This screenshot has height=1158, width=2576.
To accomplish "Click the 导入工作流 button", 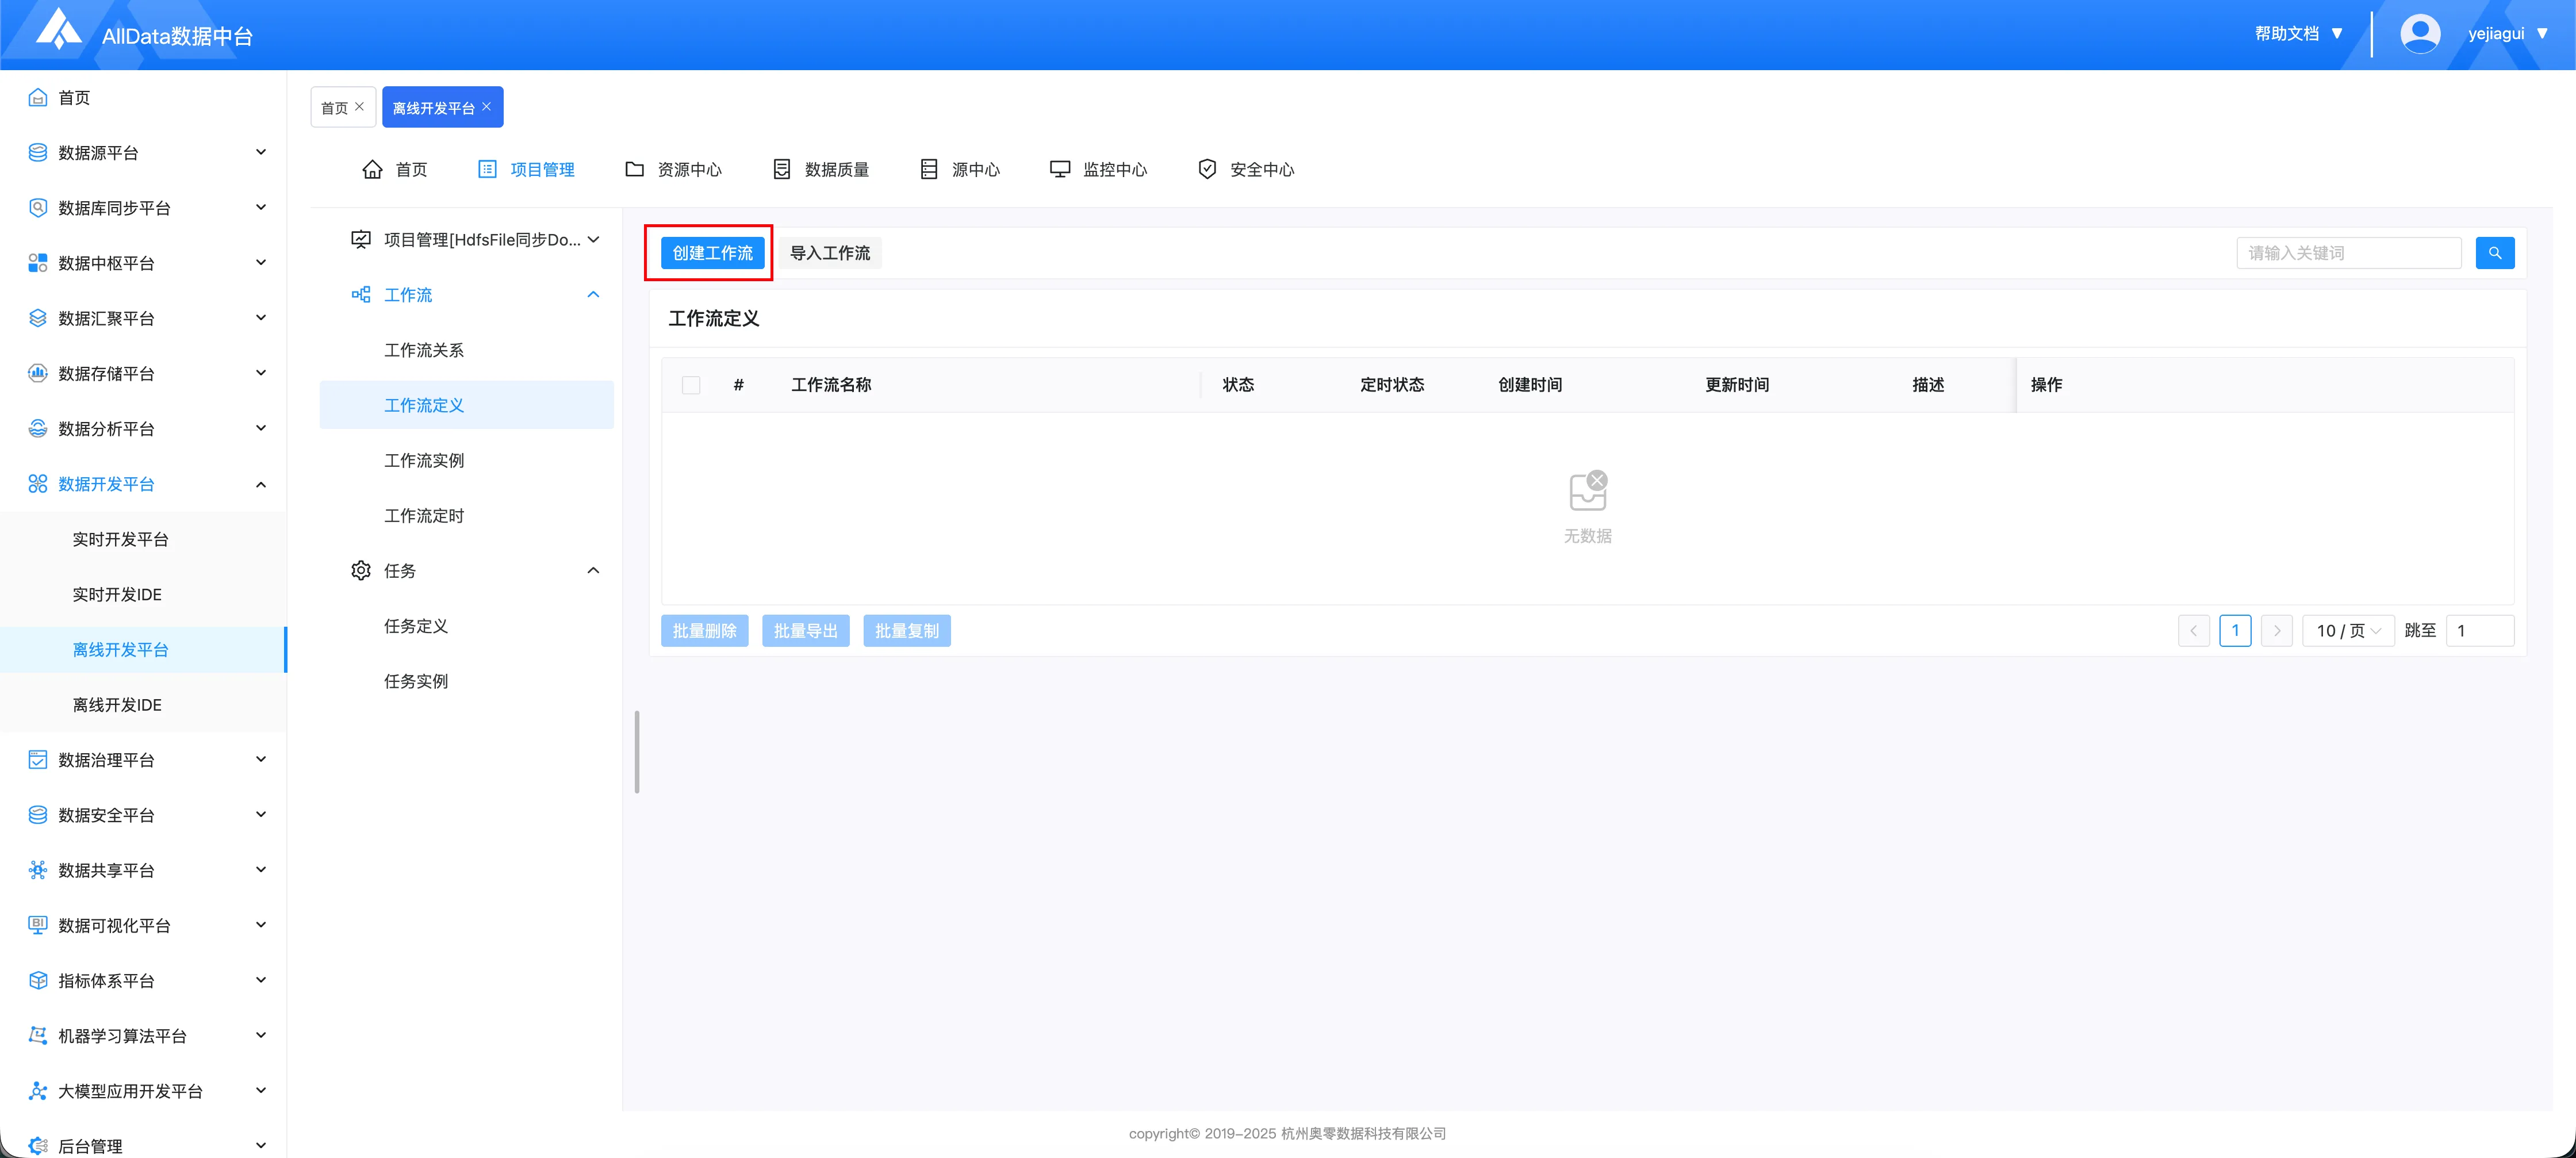I will 830,253.
